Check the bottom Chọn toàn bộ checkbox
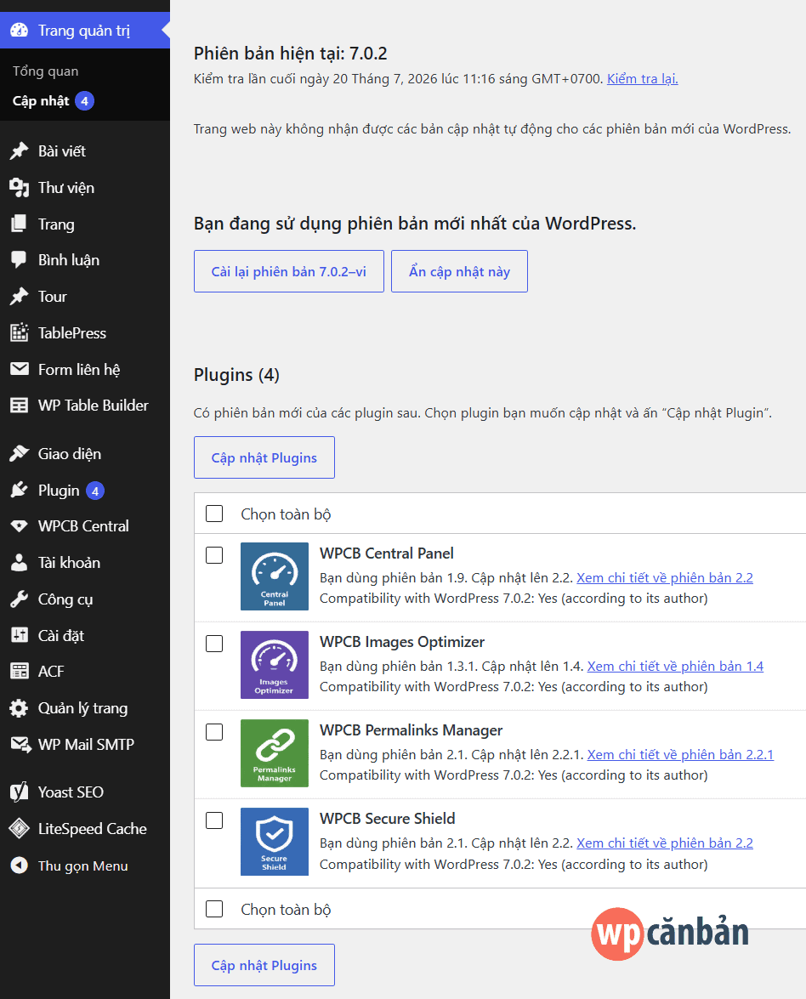The image size is (806, 999). pos(214,909)
